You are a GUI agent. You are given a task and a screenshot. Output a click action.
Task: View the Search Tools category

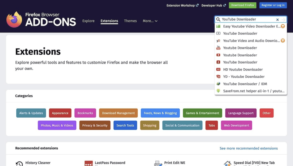click(125, 125)
